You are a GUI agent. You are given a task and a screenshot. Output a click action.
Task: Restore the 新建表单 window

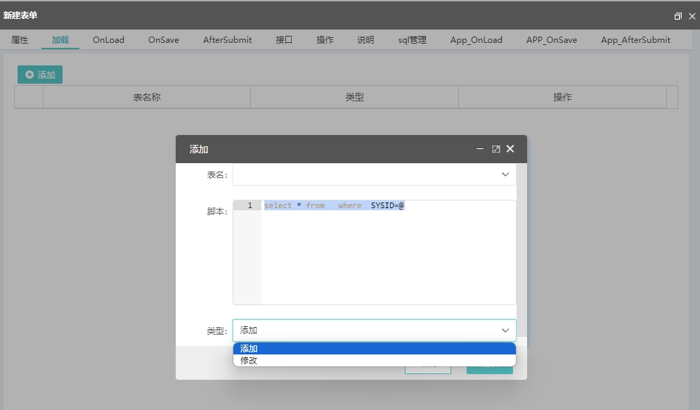click(678, 16)
